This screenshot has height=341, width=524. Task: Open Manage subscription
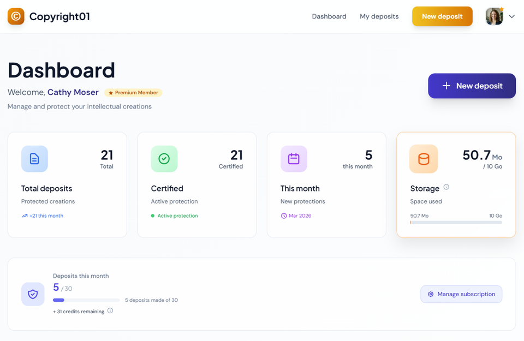(x=461, y=294)
